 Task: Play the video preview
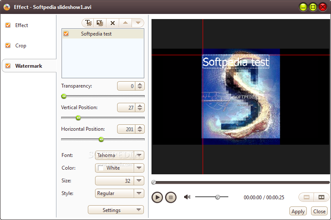tap(157, 197)
